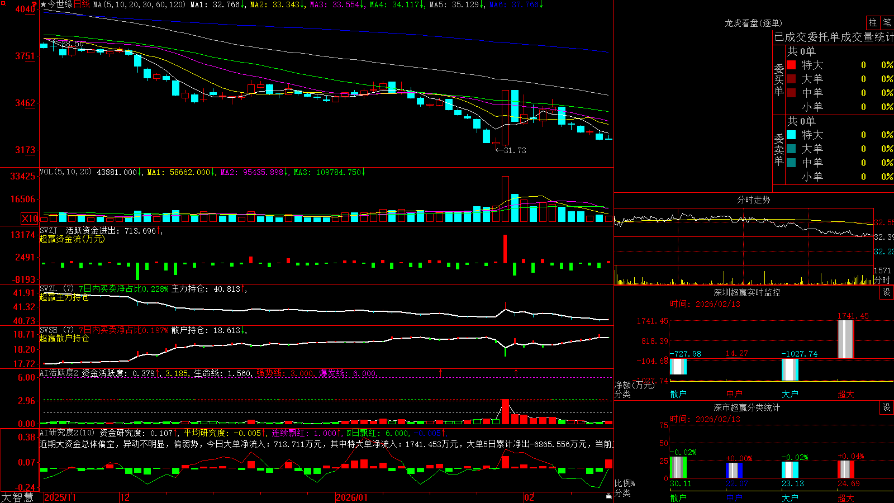
Task: Click the 已成交委托单成交量统计 header
Action: pyautogui.click(x=834, y=37)
